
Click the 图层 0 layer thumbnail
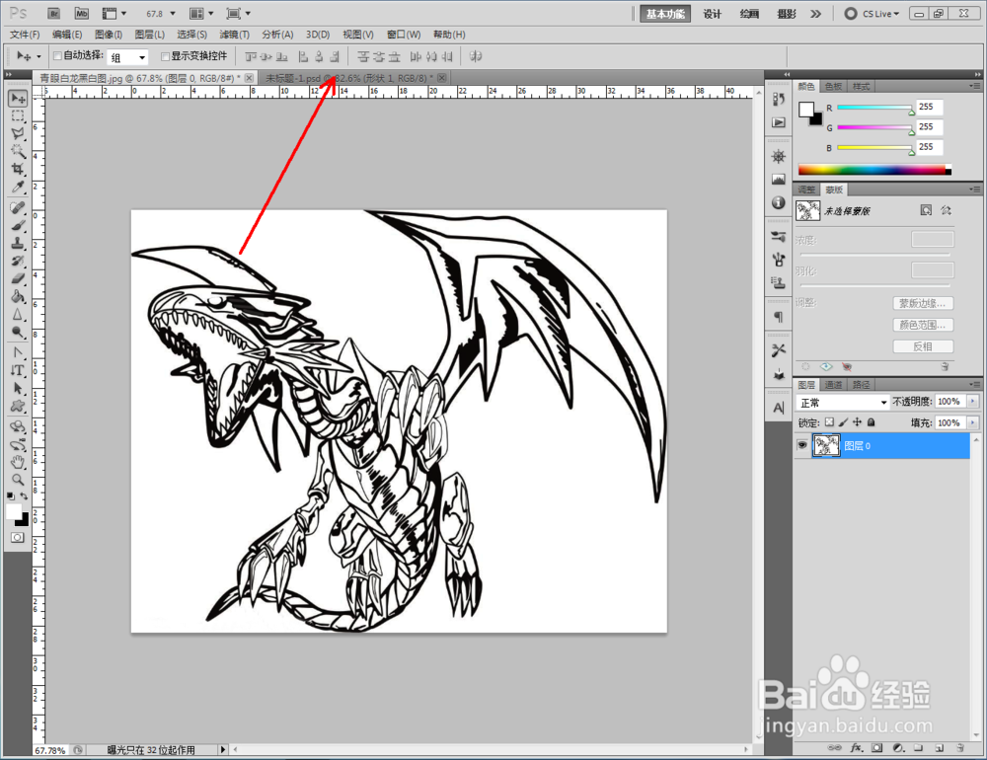[826, 445]
